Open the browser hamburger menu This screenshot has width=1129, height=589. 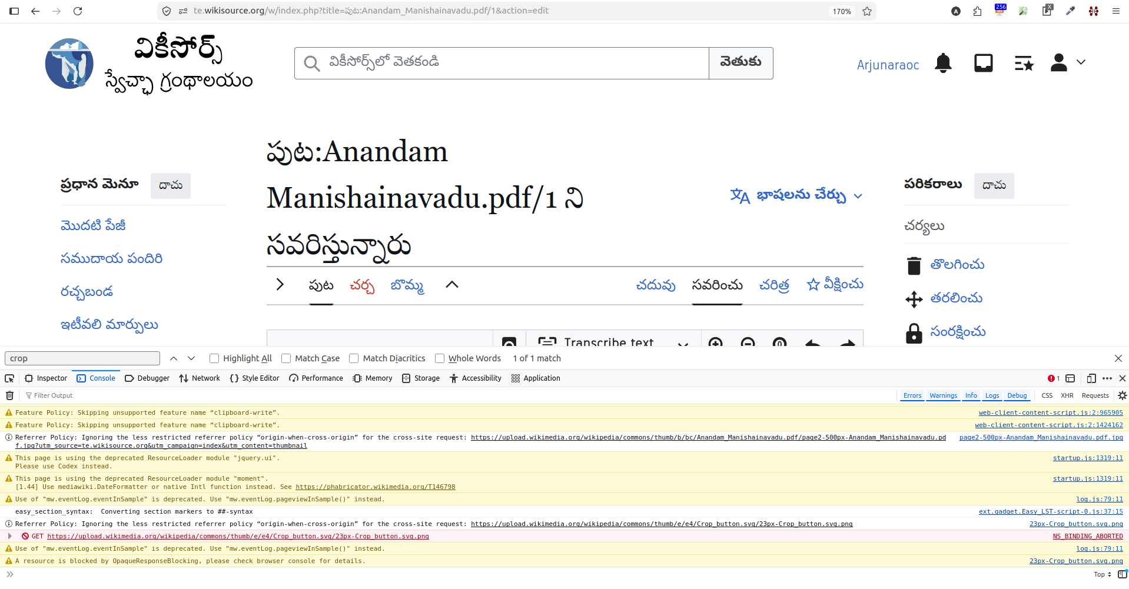pyautogui.click(x=1115, y=11)
